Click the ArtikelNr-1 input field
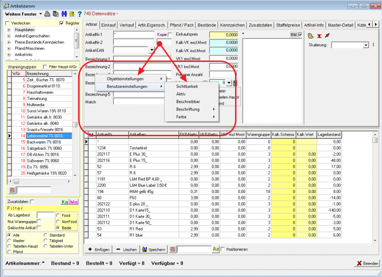The width and height of the screenshot is (382, 277). [134, 35]
